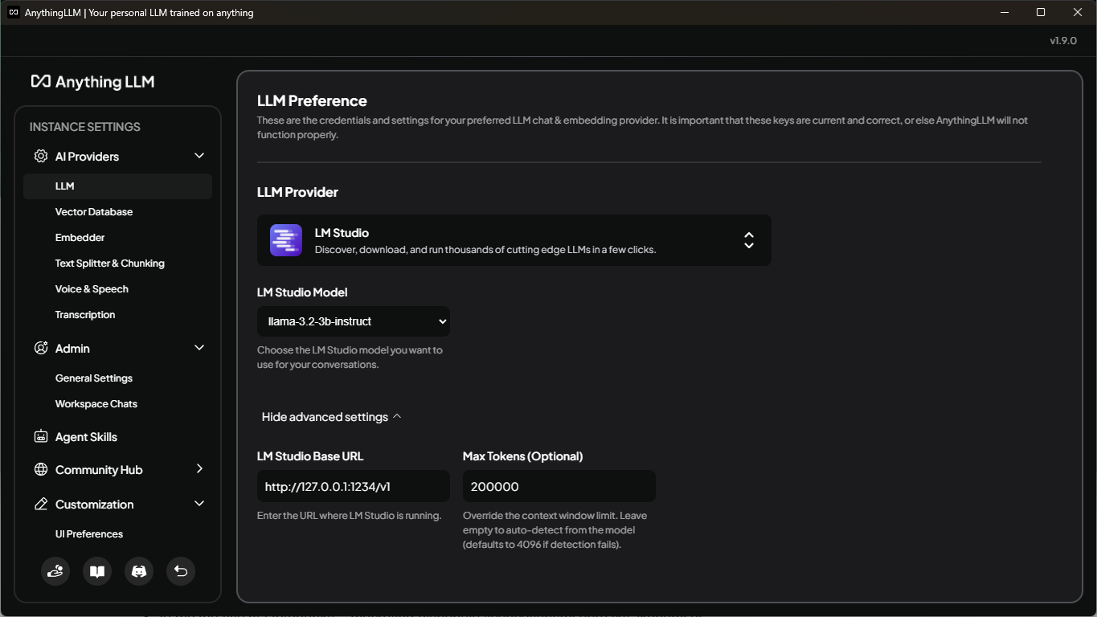Viewport: 1097px width, 617px height.
Task: Hide advanced settings
Action: click(x=331, y=417)
